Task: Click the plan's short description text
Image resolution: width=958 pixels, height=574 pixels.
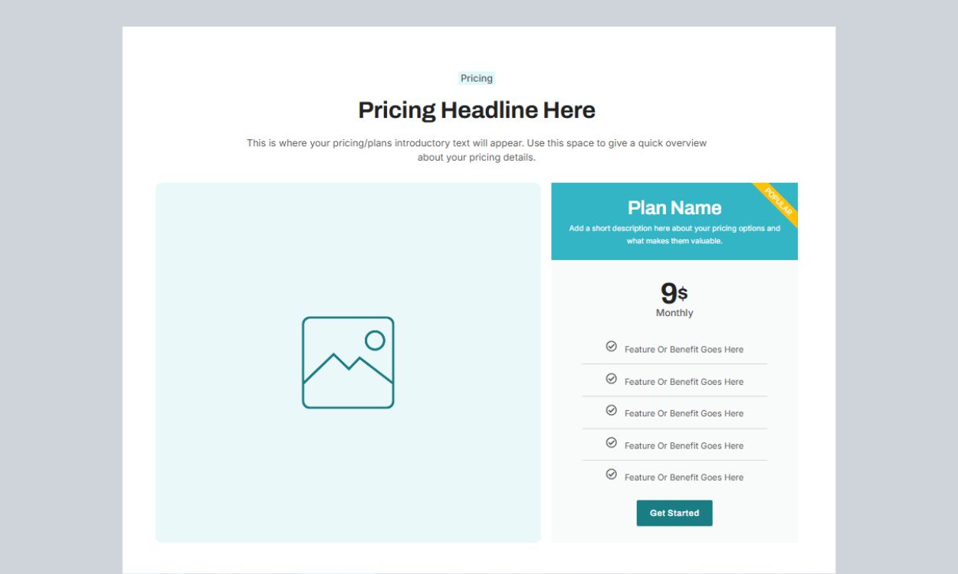Action: 674,234
